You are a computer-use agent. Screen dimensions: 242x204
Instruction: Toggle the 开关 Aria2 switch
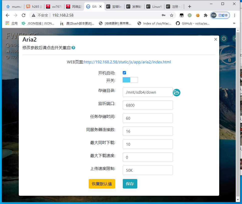[130, 80]
